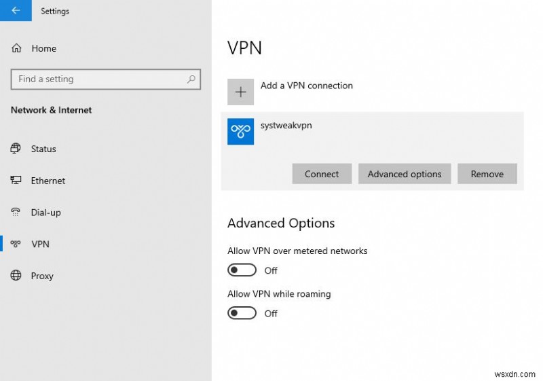
Task: Toggle Allow VPN while roaming switch
Action: tap(242, 313)
